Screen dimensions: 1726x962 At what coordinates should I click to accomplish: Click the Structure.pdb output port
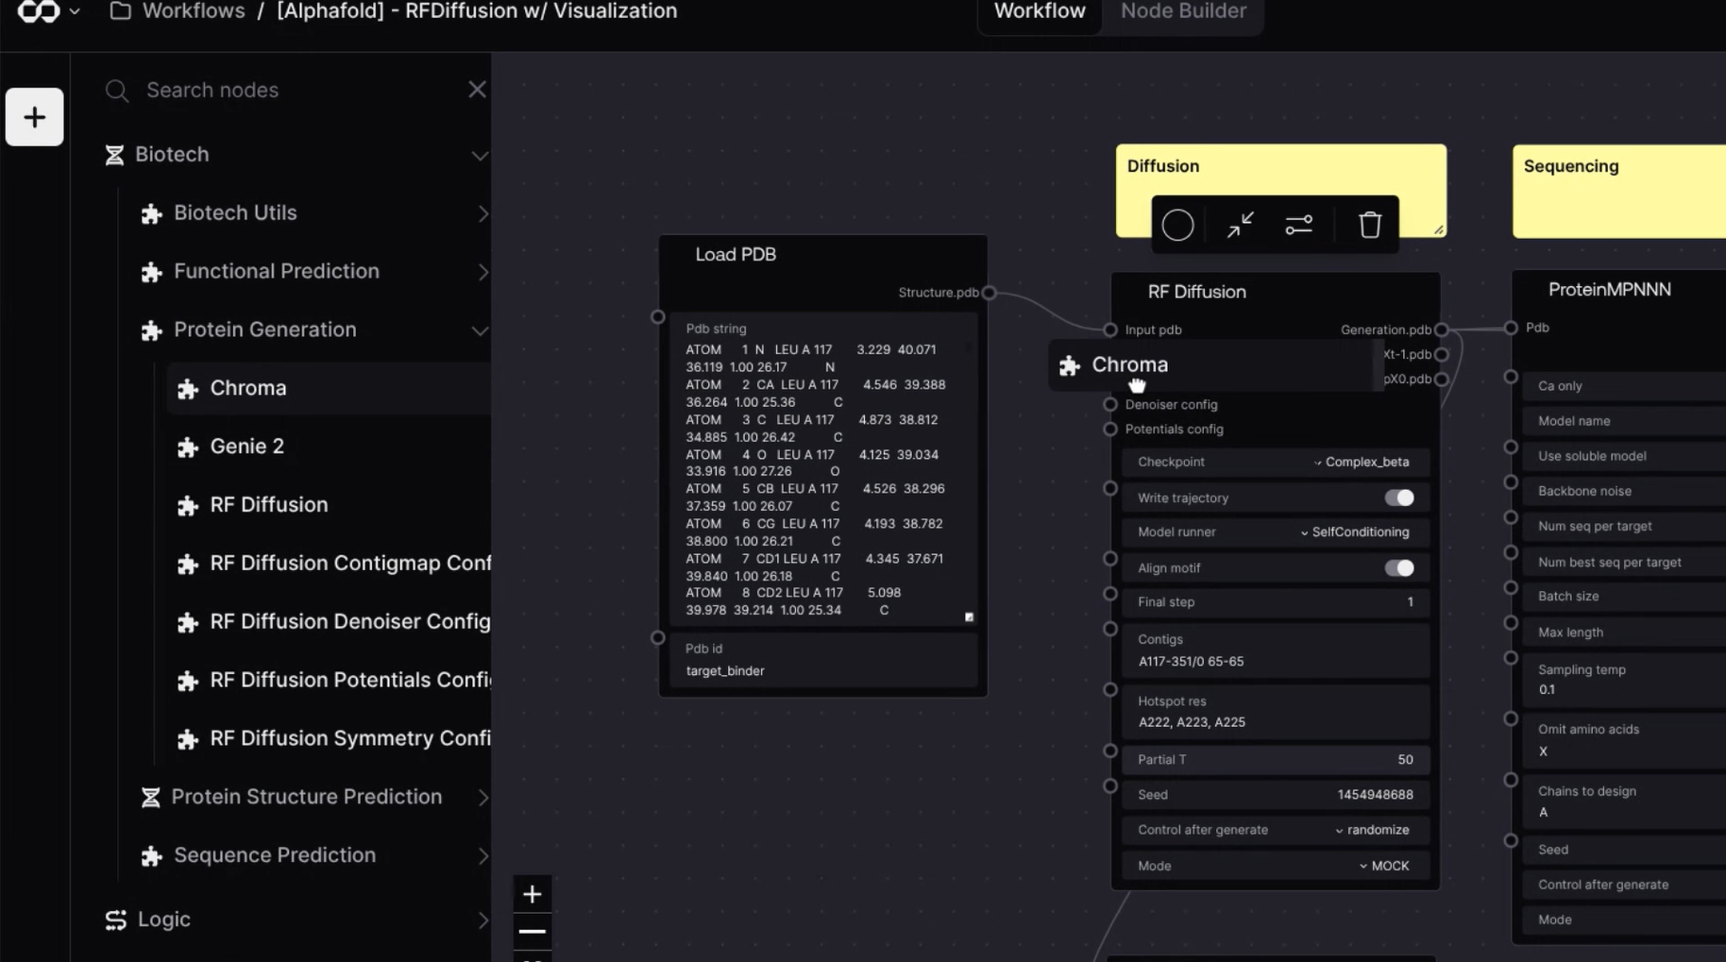[x=989, y=293]
